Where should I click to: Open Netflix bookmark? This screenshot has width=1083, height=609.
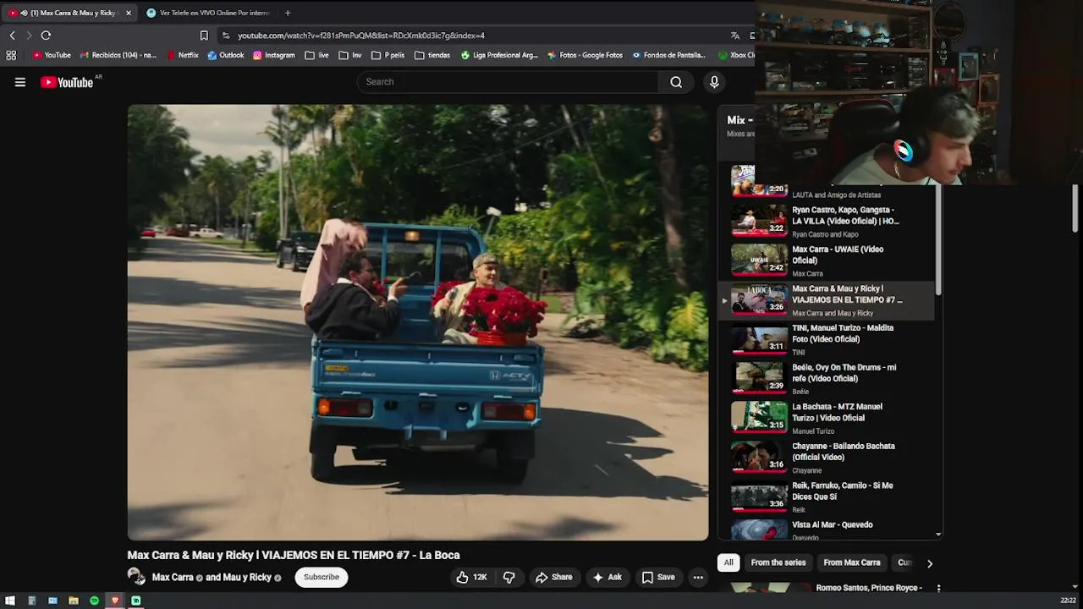[183, 55]
